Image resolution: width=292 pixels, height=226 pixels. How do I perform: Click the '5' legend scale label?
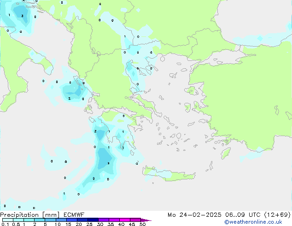(x=45, y=224)
